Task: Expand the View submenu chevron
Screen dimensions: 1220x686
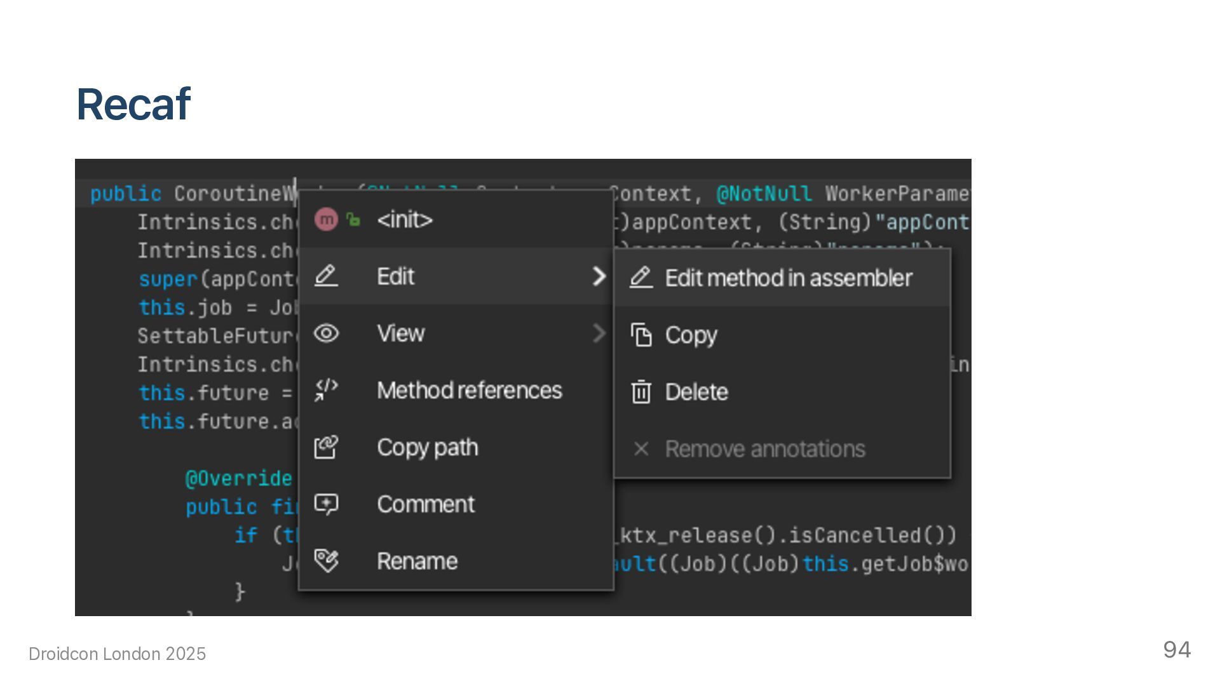Action: click(599, 333)
